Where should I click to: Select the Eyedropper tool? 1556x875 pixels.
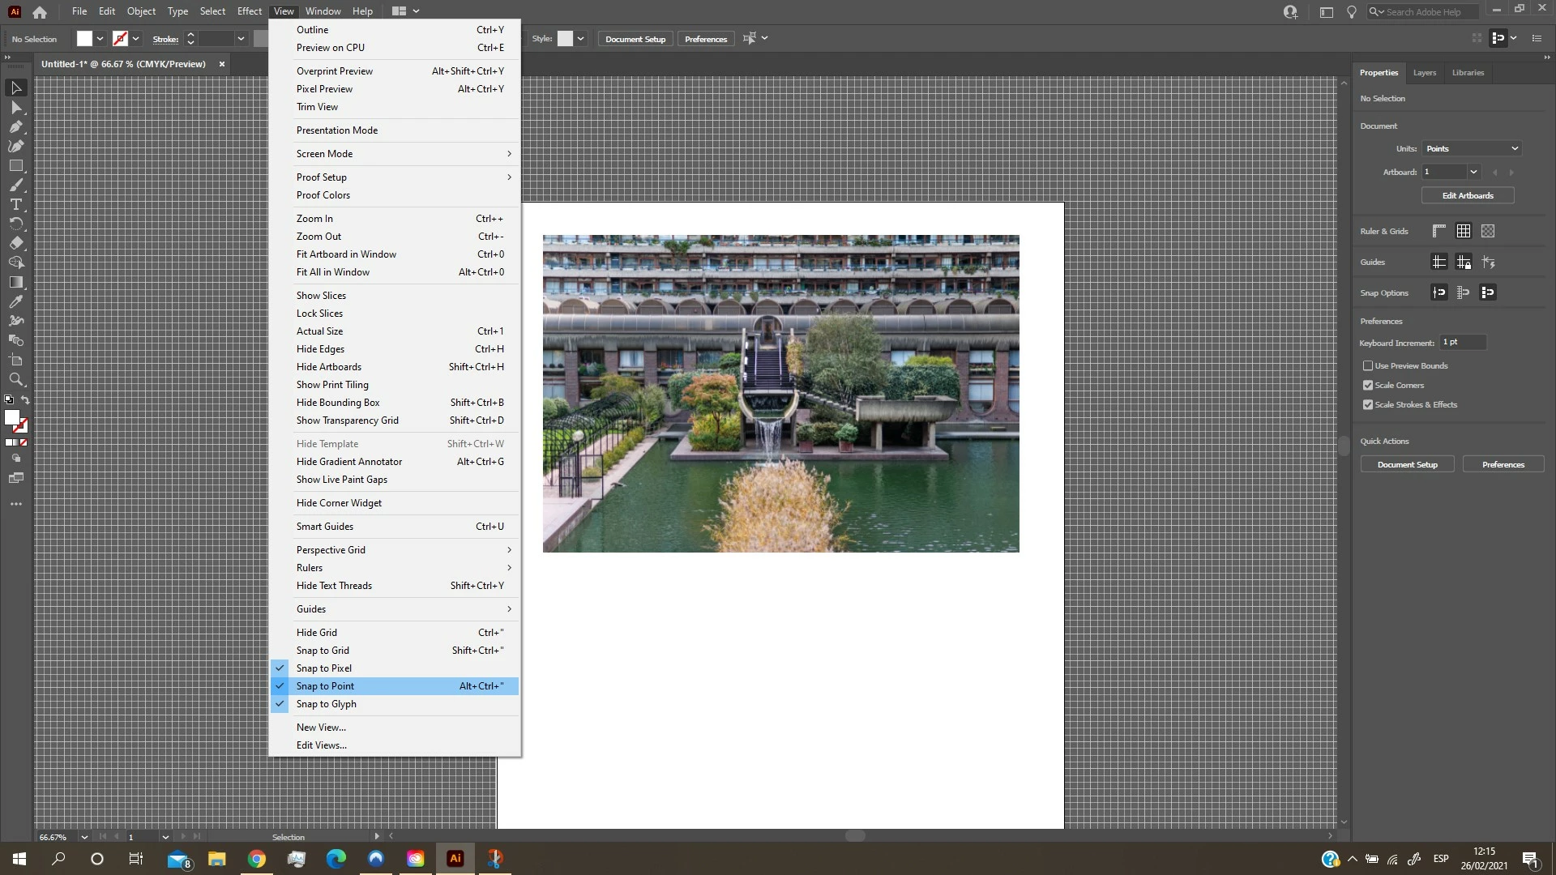(x=15, y=301)
